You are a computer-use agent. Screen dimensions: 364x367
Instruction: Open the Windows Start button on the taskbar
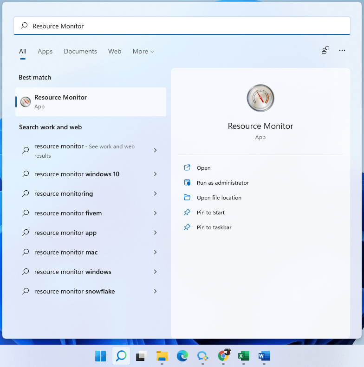coord(100,356)
